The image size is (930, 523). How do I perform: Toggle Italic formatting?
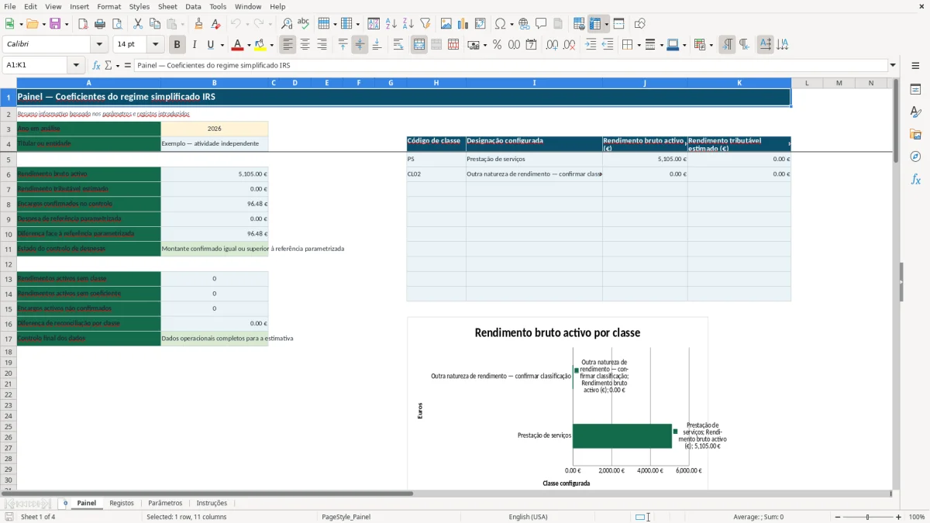(195, 45)
